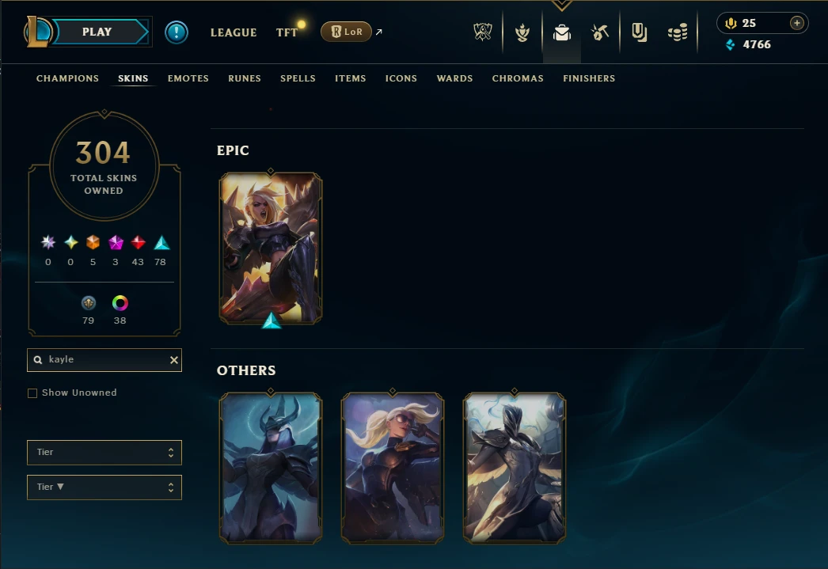
Task: Click the League logo icon
Action: point(38,32)
